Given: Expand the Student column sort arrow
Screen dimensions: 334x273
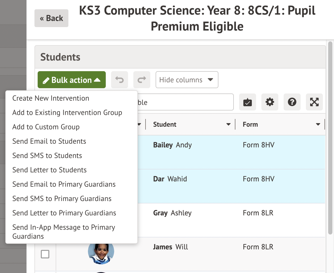Looking at the screenshot, I should pyautogui.click(x=228, y=124).
